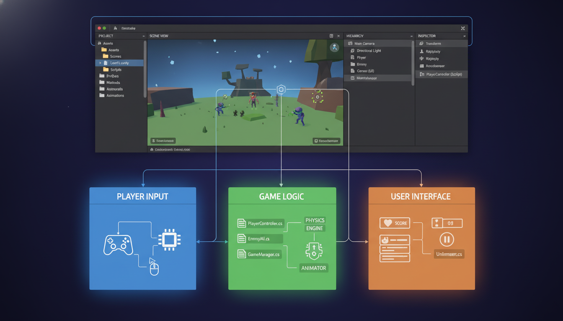
Task: Click the green traffic light window control
Action: pyautogui.click(x=104, y=28)
